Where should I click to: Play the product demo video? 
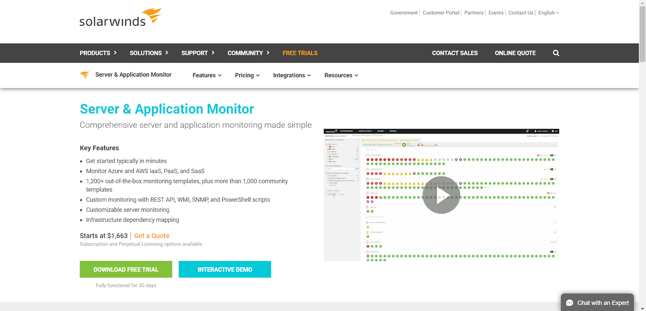tap(441, 195)
